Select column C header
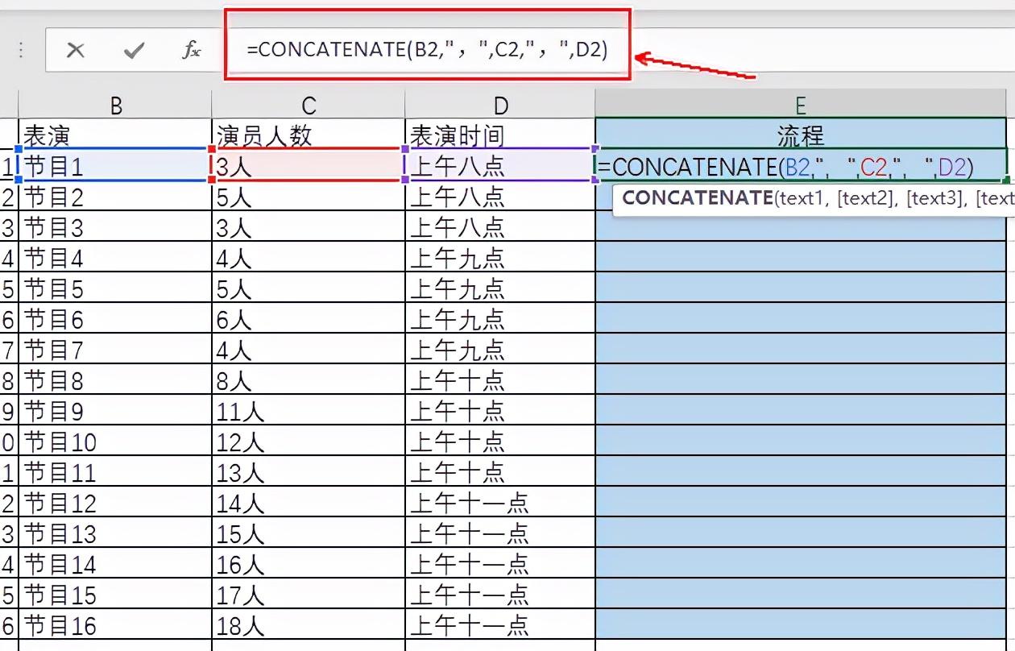The width and height of the screenshot is (1015, 651). (x=309, y=105)
